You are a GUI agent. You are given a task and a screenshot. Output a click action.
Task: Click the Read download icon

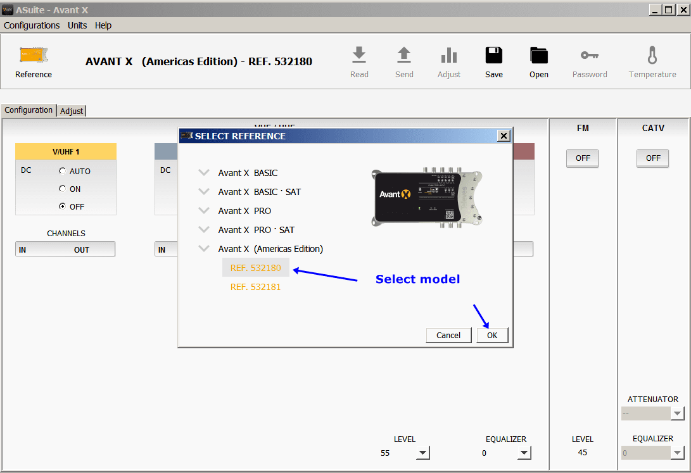[359, 55]
